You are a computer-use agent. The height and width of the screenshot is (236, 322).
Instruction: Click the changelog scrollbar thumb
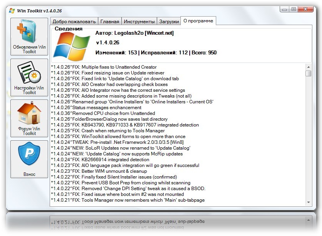click(x=308, y=73)
